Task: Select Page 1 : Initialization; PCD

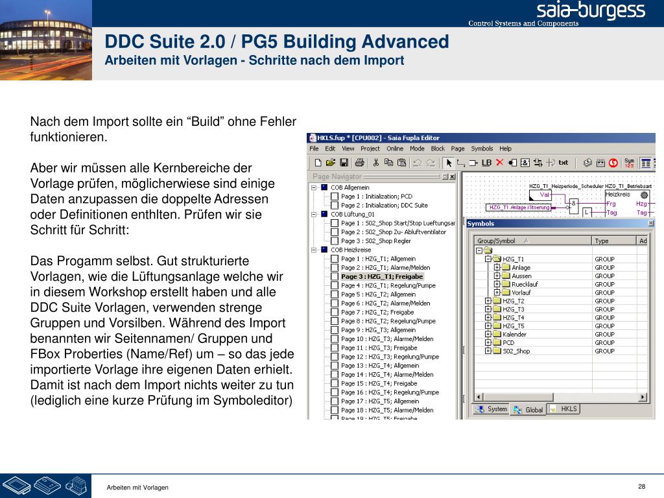Action: coord(377,196)
